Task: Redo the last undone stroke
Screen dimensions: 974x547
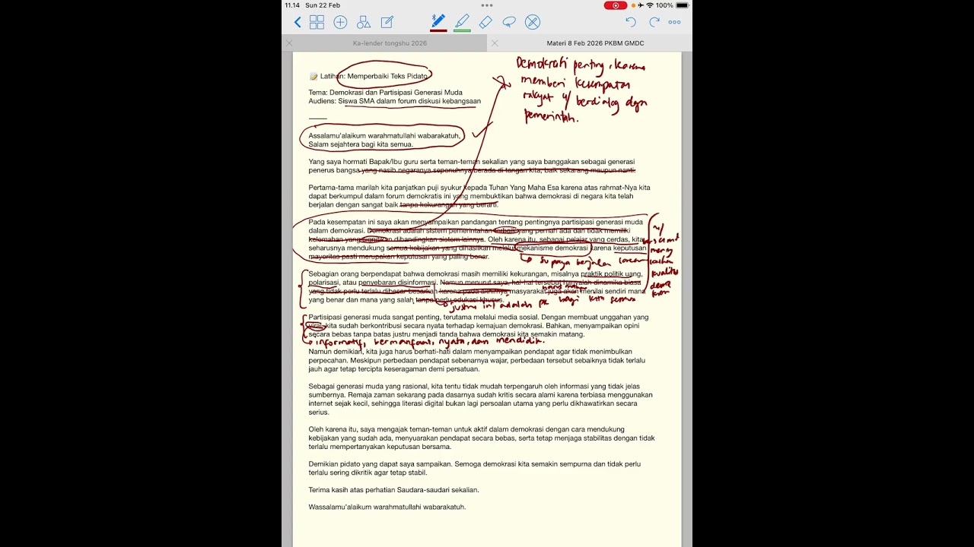Action: pyautogui.click(x=653, y=22)
